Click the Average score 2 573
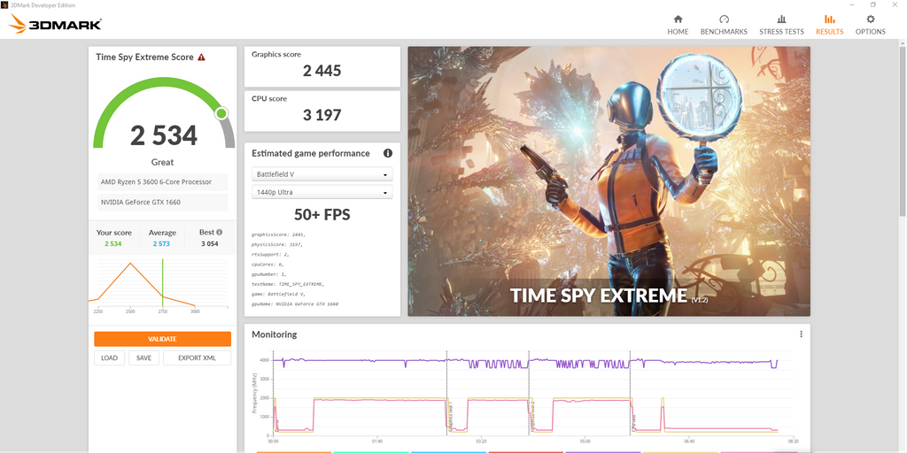907x453 pixels. pos(163,244)
